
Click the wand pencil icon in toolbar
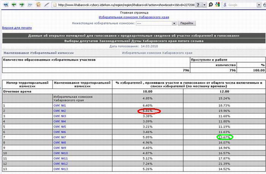tap(47, 5)
